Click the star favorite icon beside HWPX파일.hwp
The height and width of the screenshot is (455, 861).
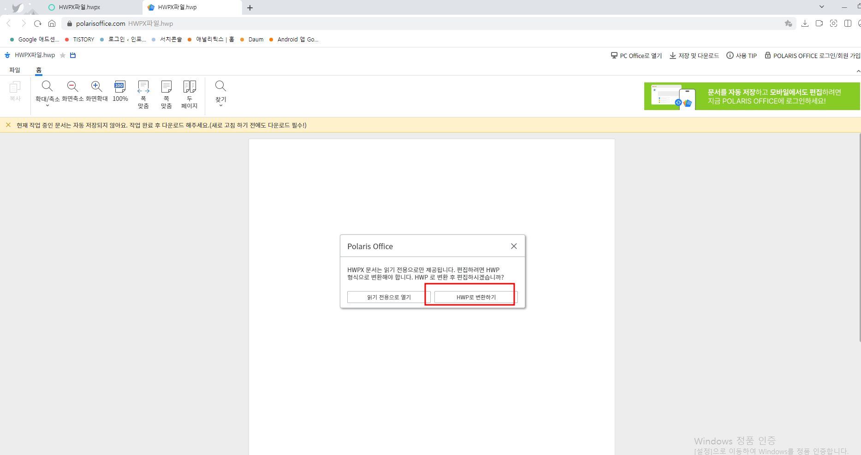coord(63,55)
